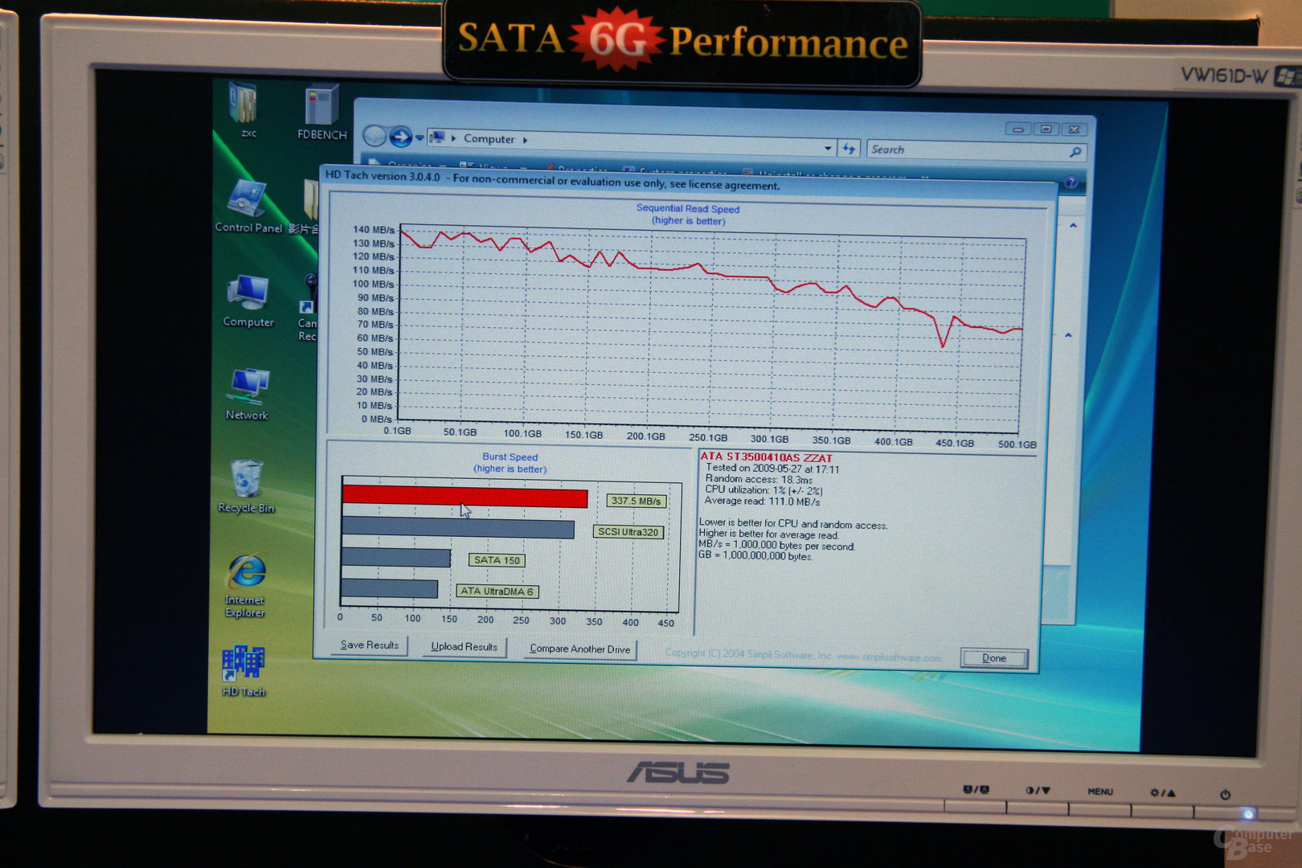Click the HD Tach title bar text
Screen dimensions: 1302x868
552,180
